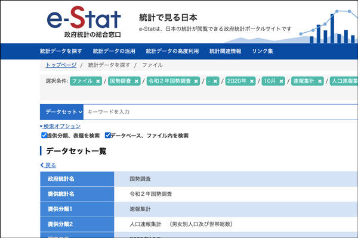Remove the 令和２年国勢調査 filter tag

point(196,81)
